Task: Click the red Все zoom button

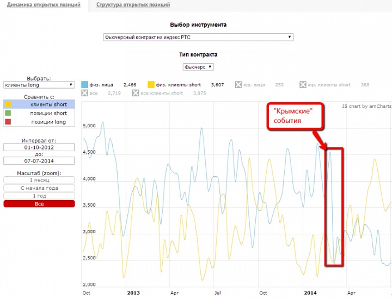Action: (x=39, y=204)
